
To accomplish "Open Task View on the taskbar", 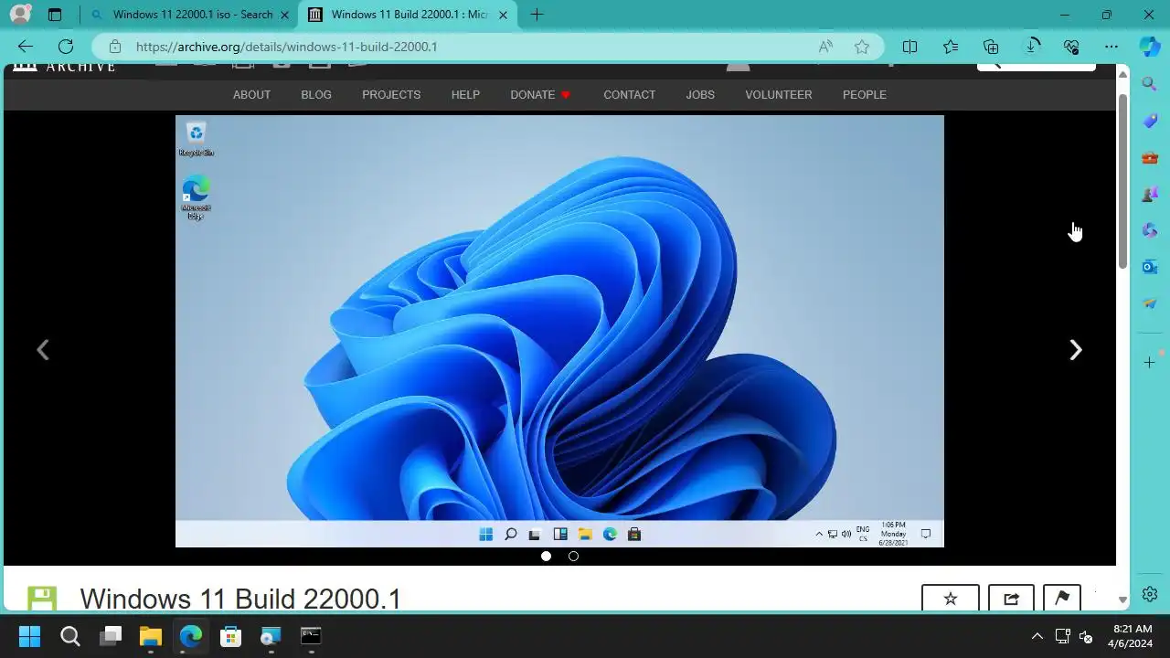I will [111, 636].
